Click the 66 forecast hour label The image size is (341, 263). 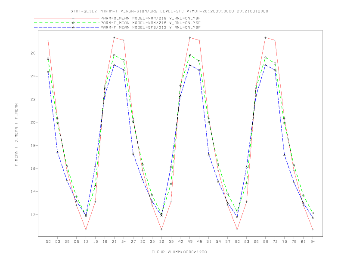(256, 242)
